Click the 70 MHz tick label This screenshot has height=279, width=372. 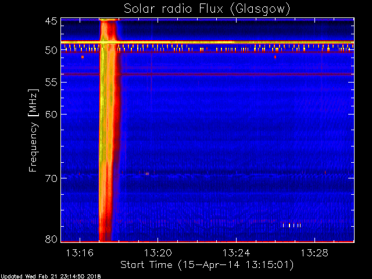click(x=51, y=178)
